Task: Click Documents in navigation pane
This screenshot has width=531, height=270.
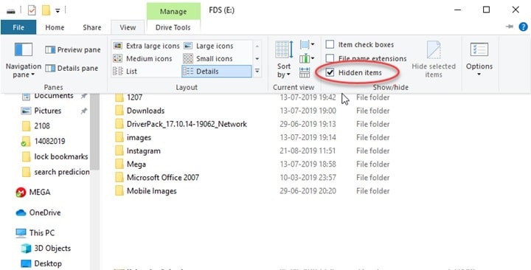Action: click(54, 96)
